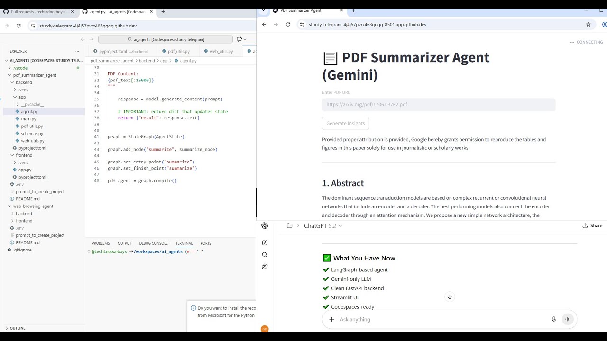Open the DEBUG CONSOLE panel tab
607x341 pixels.
[153, 243]
